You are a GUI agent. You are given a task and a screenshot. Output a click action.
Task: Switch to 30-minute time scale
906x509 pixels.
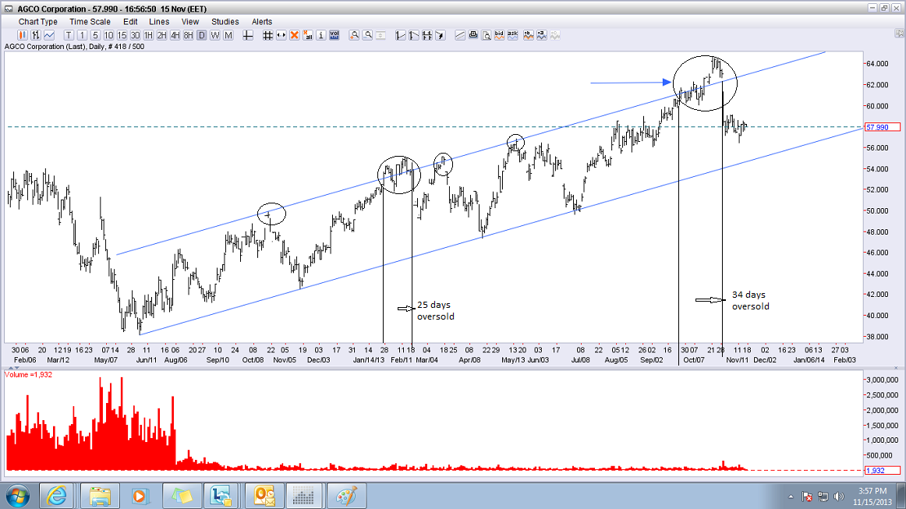click(135, 35)
